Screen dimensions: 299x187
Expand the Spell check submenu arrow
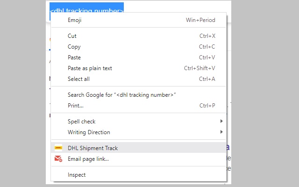[x=221, y=122]
